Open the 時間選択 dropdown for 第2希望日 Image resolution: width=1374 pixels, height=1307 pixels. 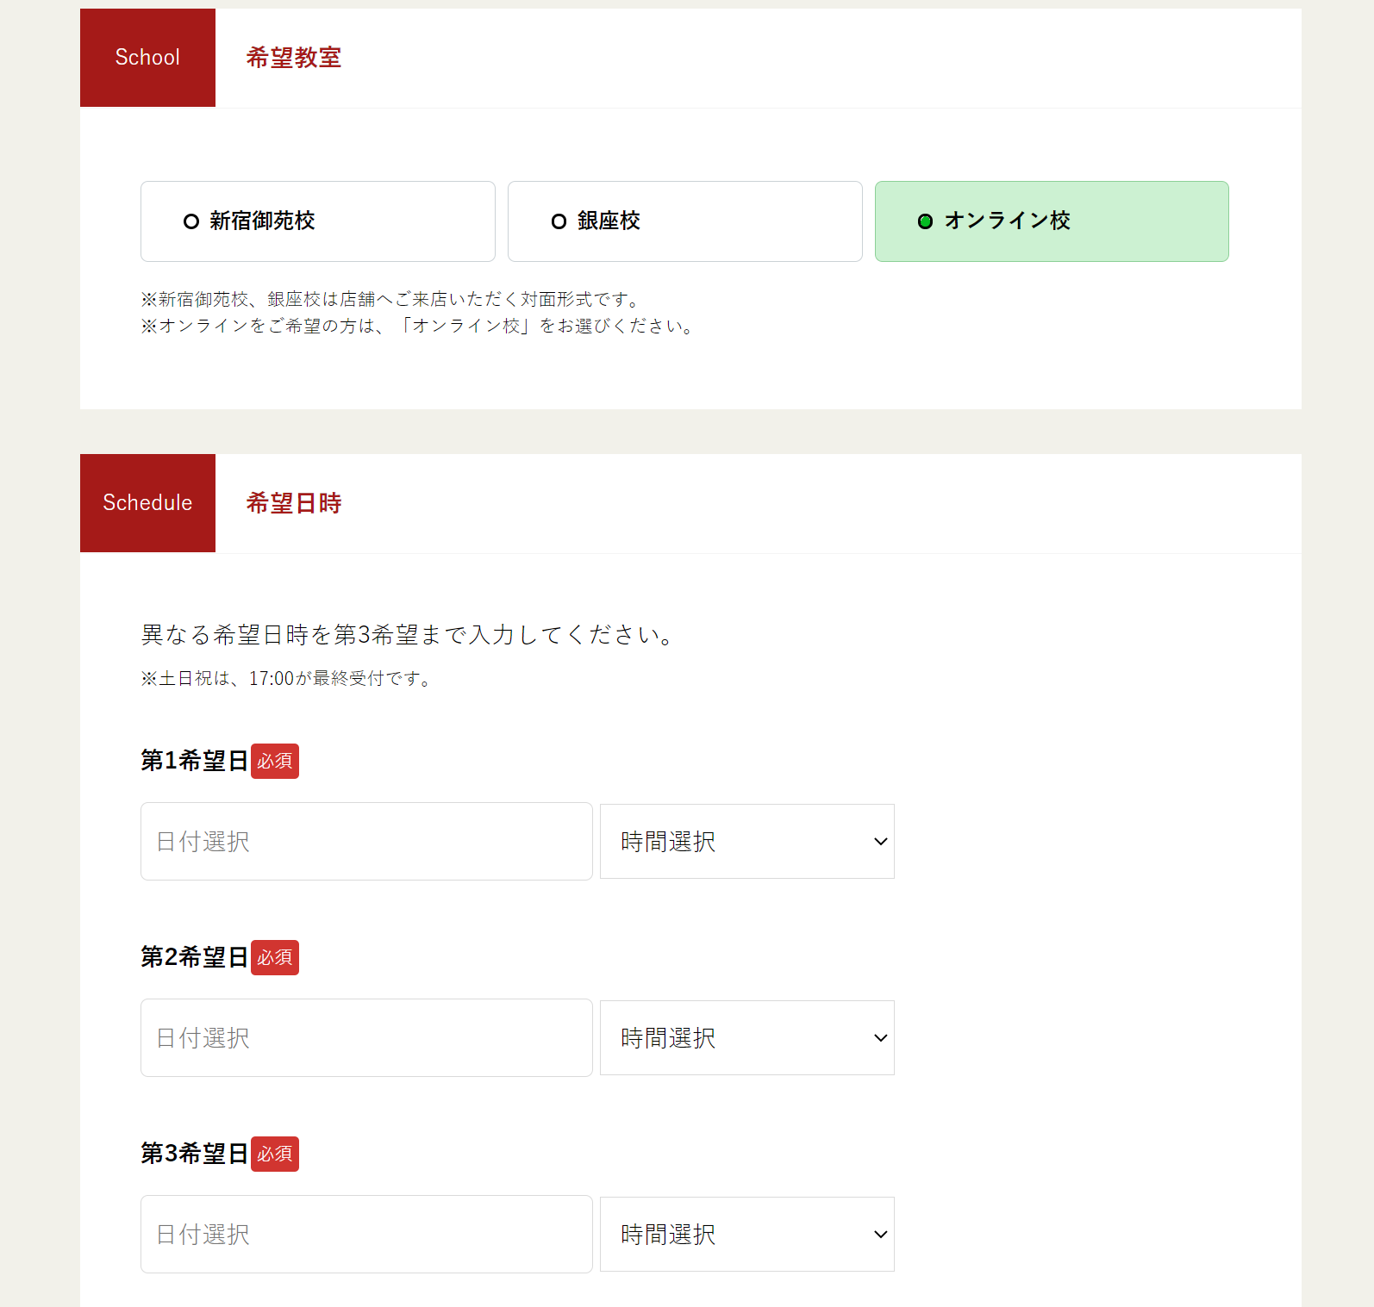746,1037
